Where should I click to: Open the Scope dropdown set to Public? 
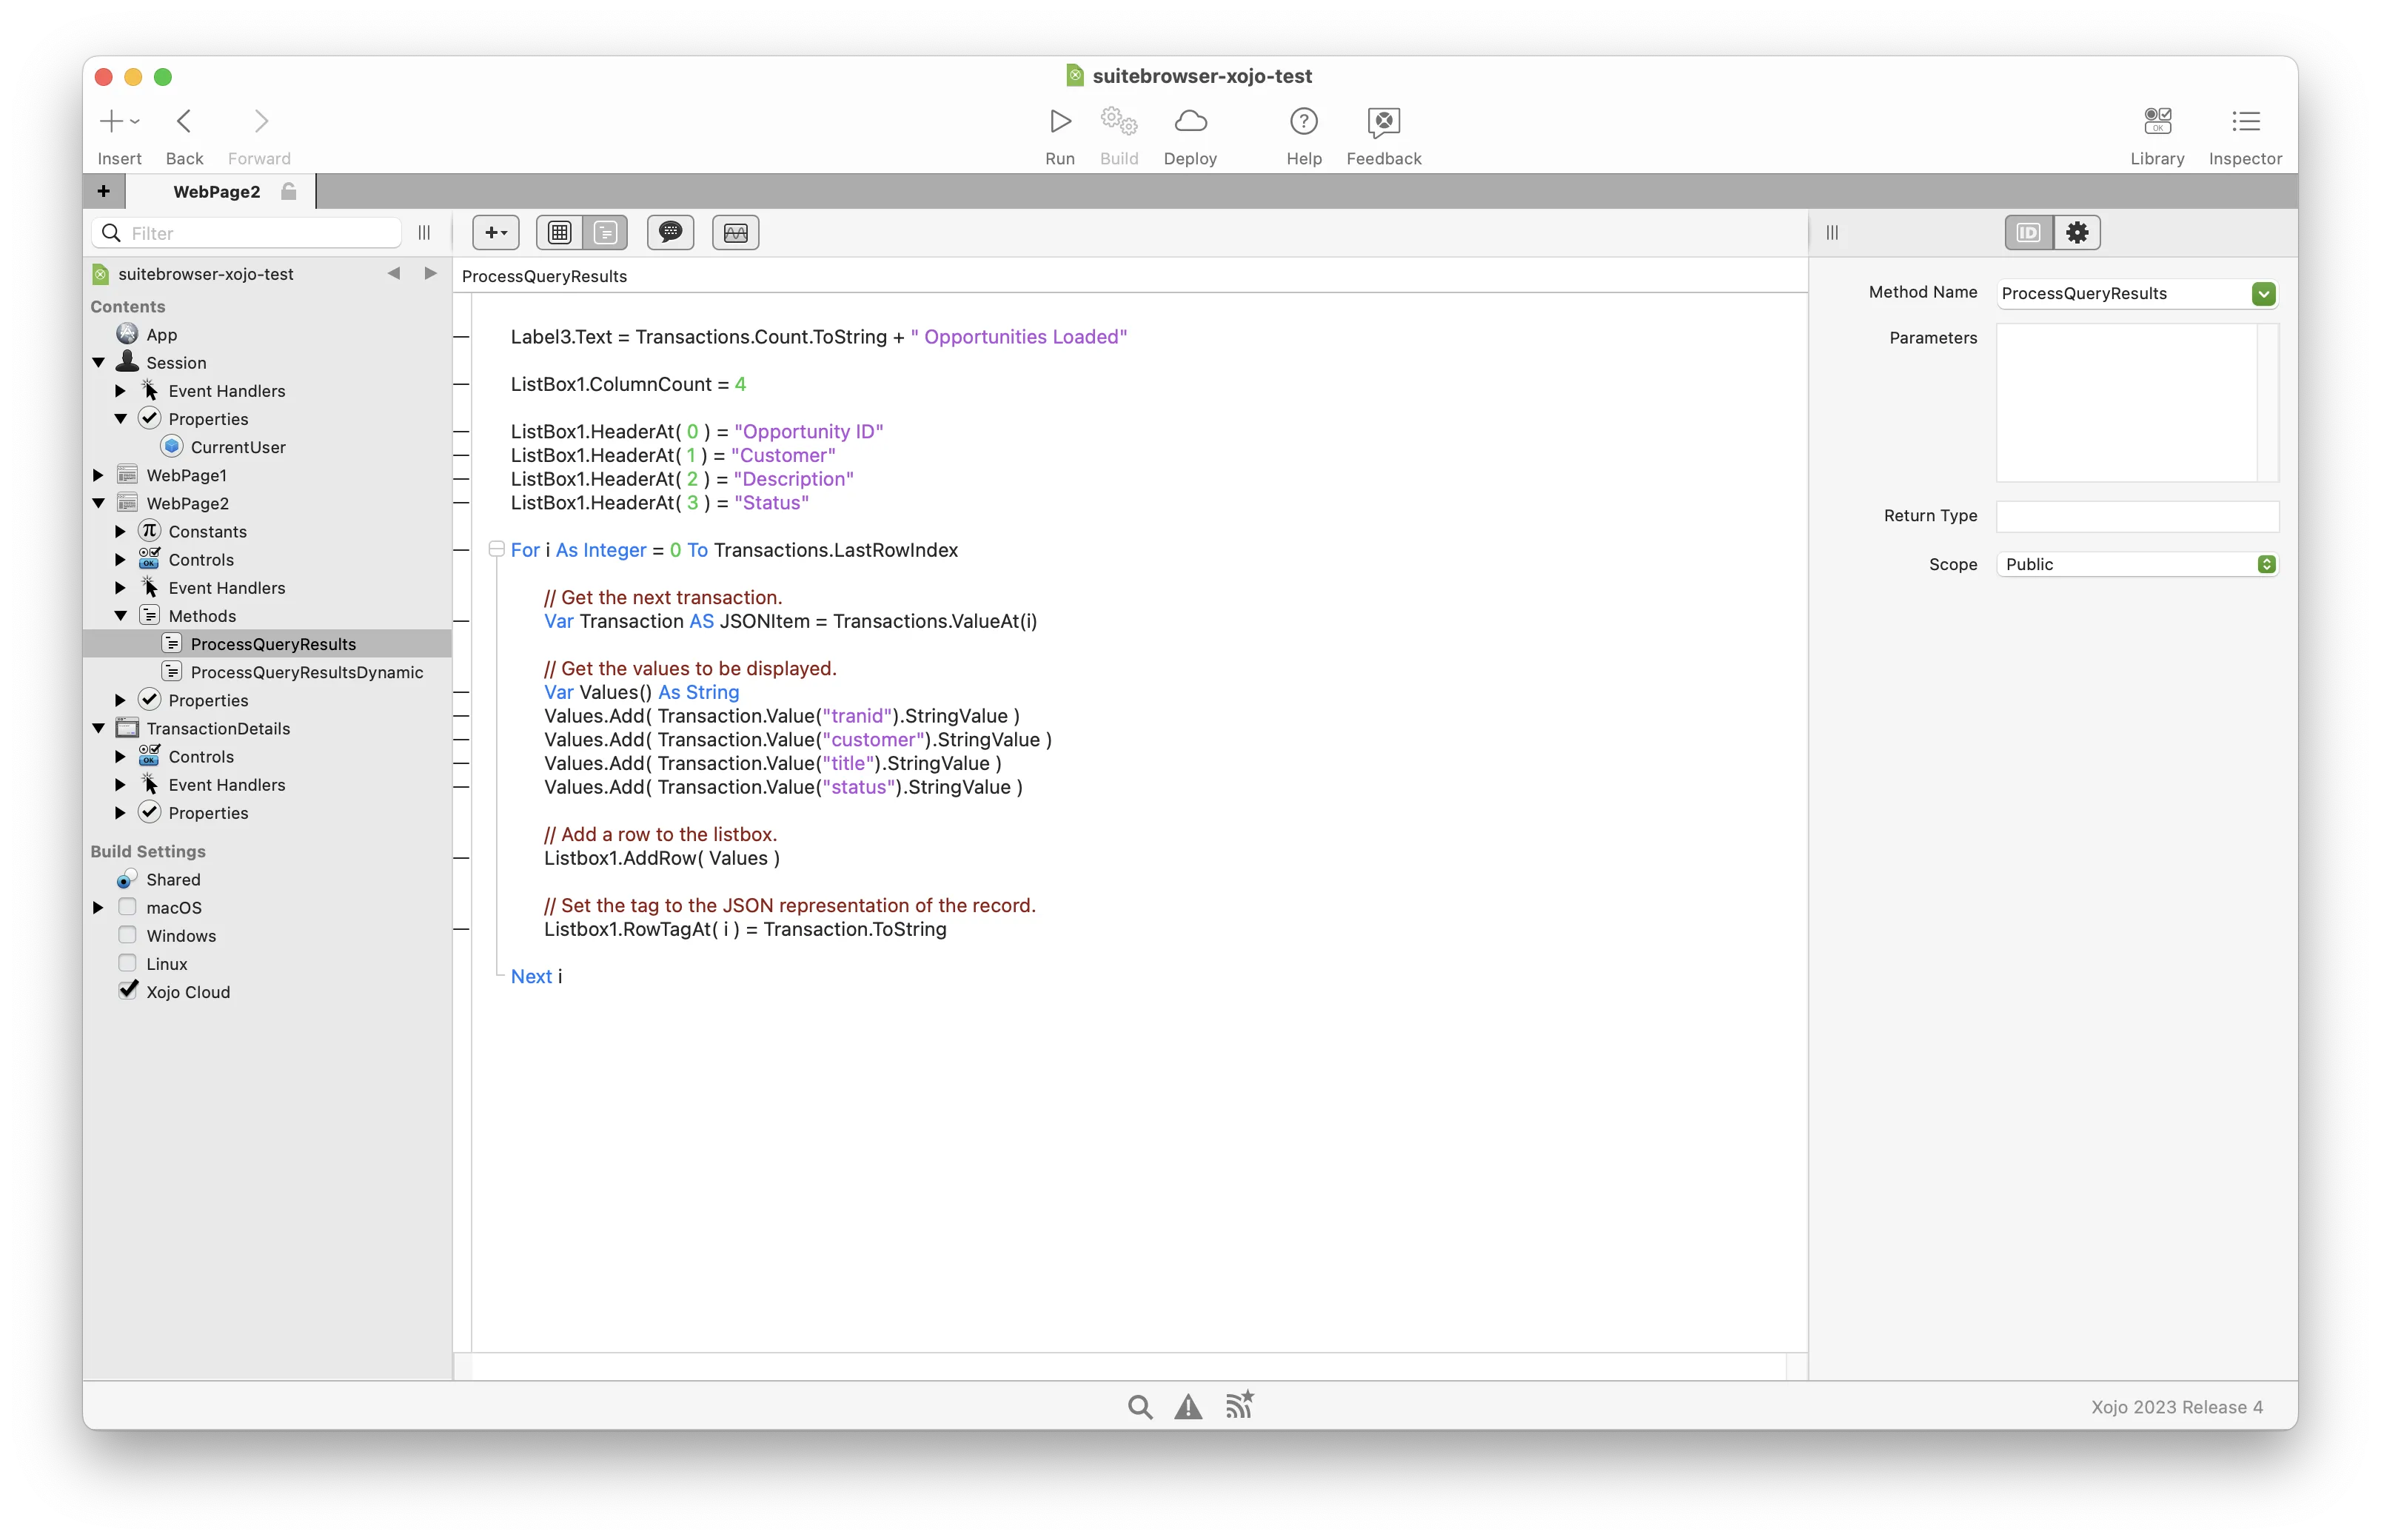[2137, 564]
